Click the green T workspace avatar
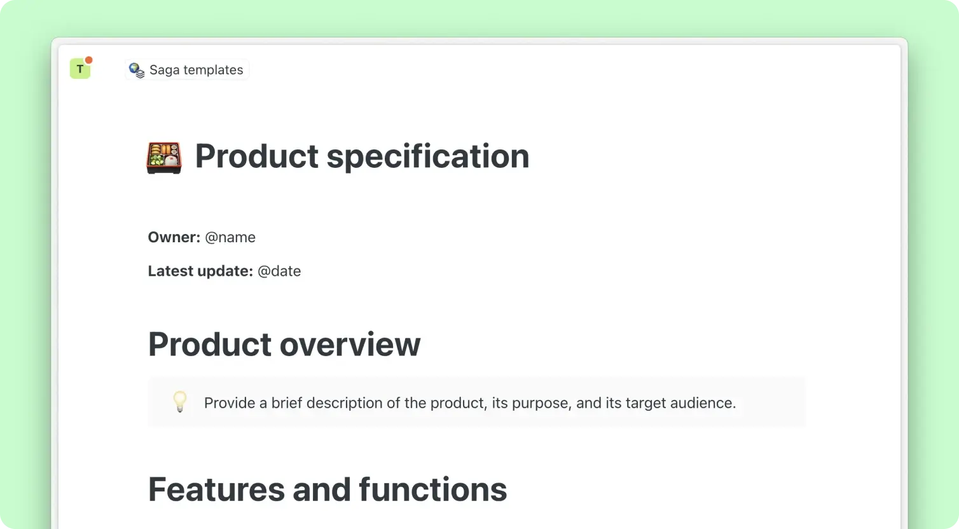Screen dimensions: 959x529 pyautogui.click(x=79, y=69)
